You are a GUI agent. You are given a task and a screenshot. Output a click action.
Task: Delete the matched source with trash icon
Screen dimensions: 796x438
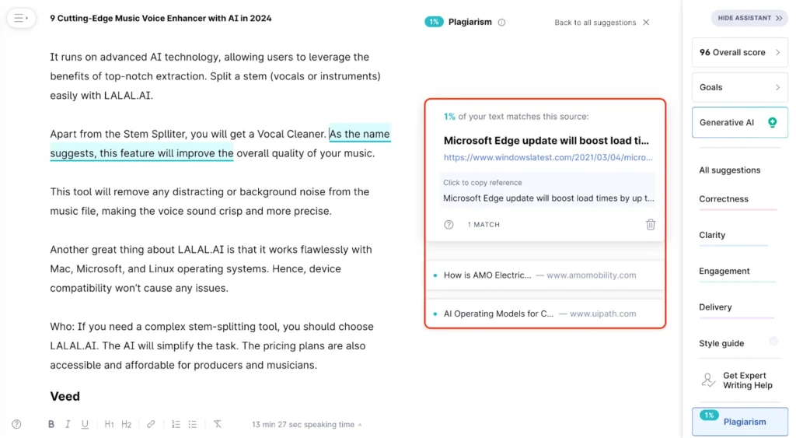tap(651, 225)
